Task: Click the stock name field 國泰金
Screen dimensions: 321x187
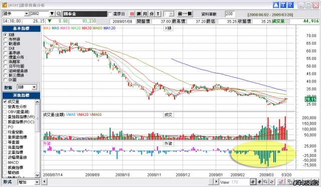Action: tap(85, 13)
